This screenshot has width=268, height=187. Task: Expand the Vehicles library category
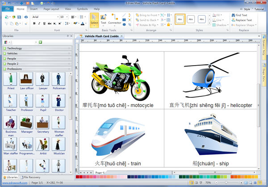coord(36,53)
